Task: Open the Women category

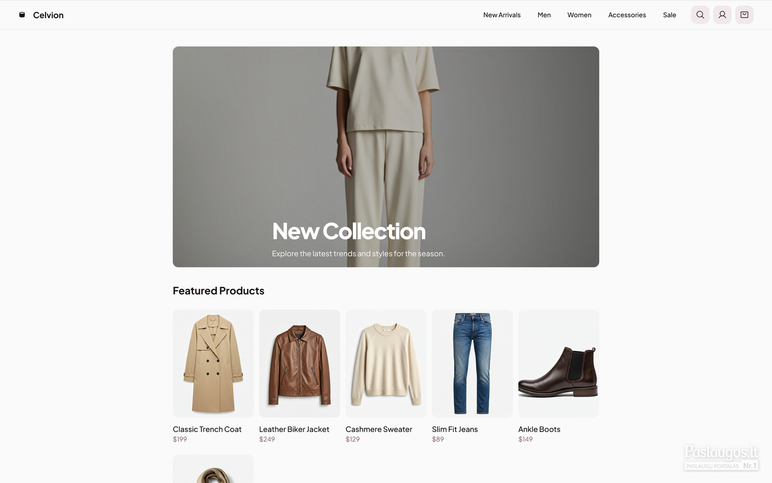Action: pyautogui.click(x=579, y=15)
